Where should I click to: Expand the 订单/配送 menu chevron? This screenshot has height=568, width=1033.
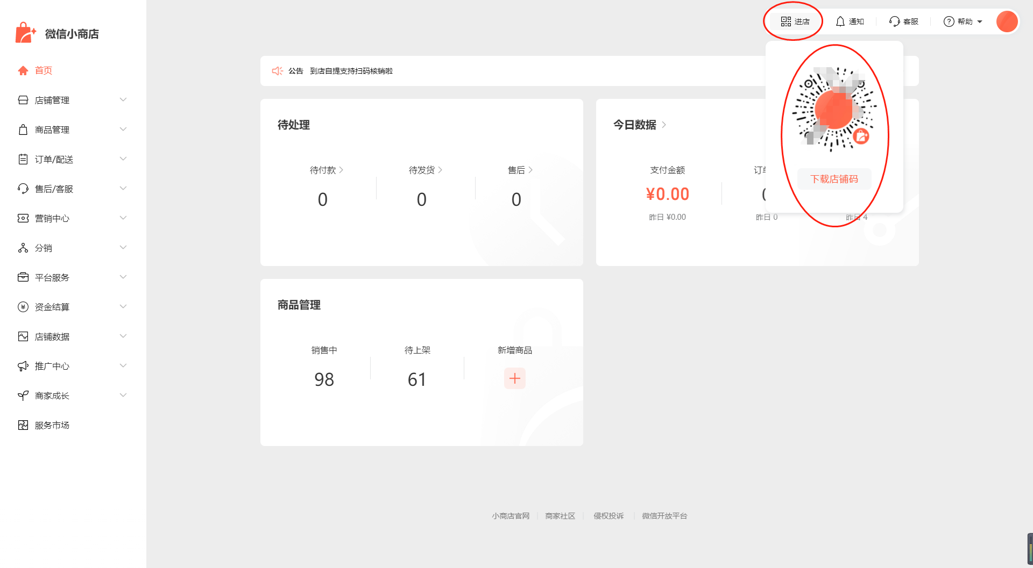tap(123, 159)
